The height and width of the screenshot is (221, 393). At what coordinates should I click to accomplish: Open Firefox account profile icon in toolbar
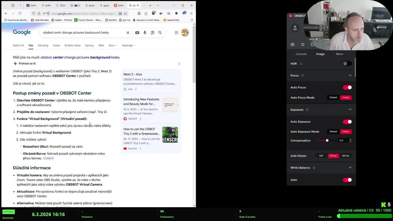(139, 14)
